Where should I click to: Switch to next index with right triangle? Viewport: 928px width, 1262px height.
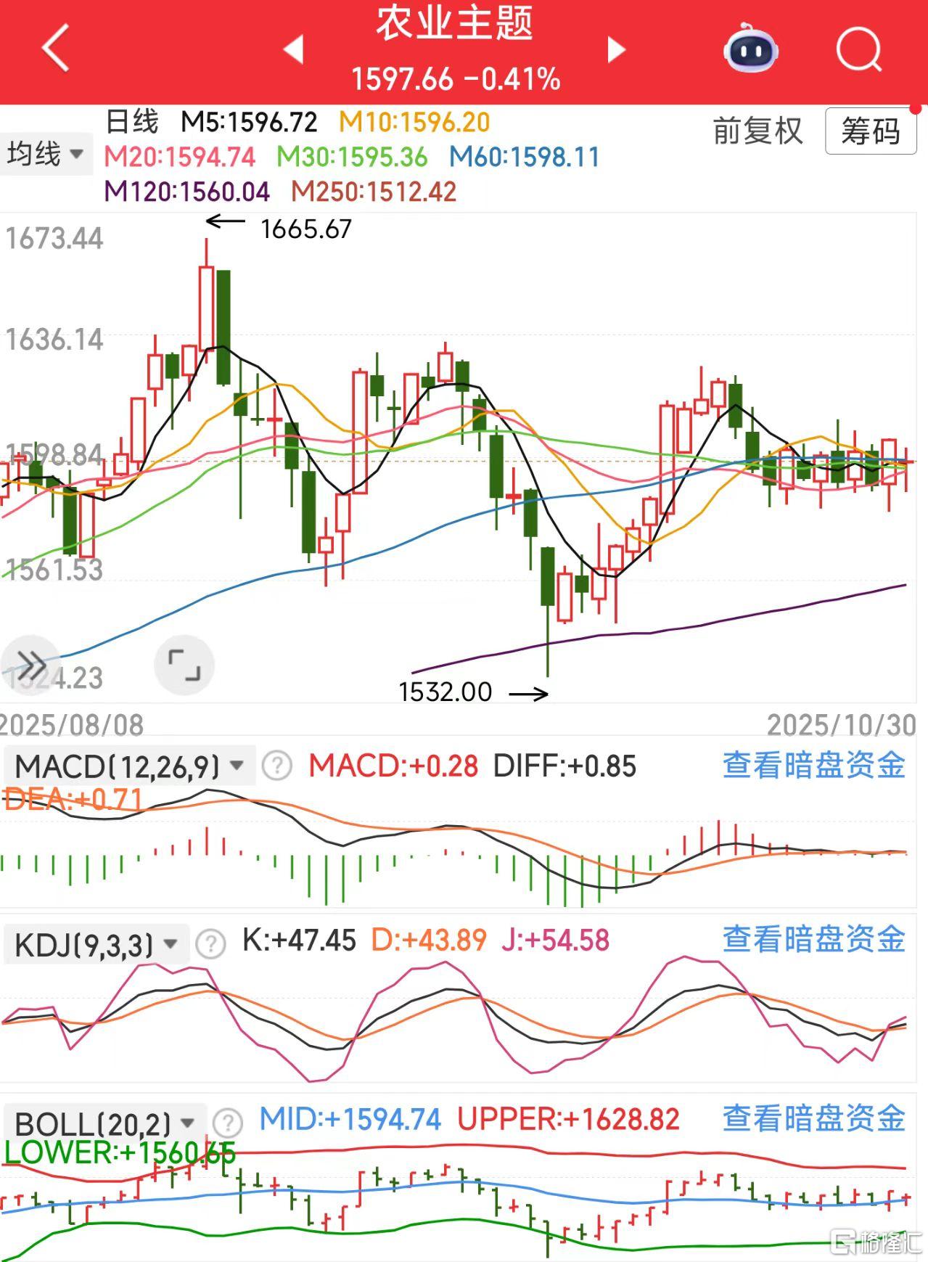click(x=616, y=49)
